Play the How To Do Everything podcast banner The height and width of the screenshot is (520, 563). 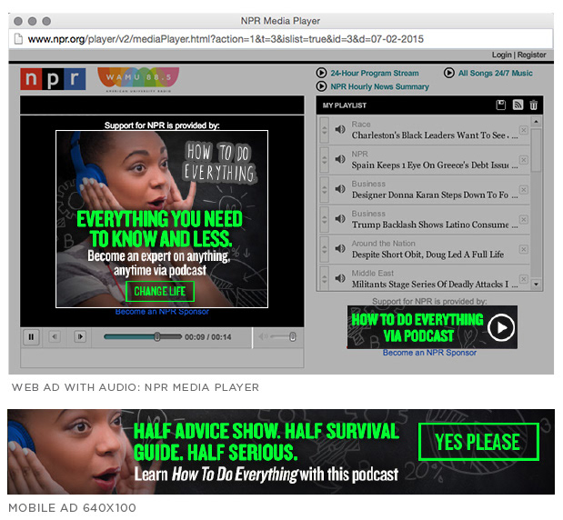click(432, 327)
